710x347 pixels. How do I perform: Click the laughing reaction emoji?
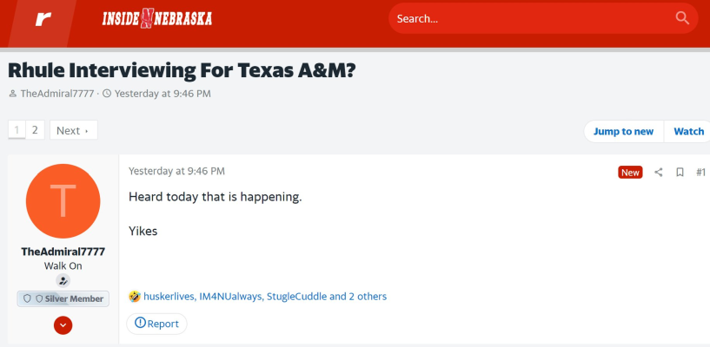pyautogui.click(x=135, y=297)
